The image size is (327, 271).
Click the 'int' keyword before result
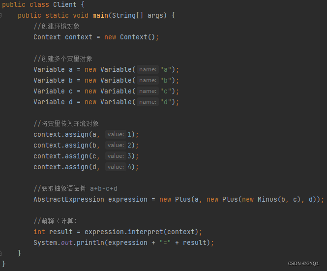point(39,232)
